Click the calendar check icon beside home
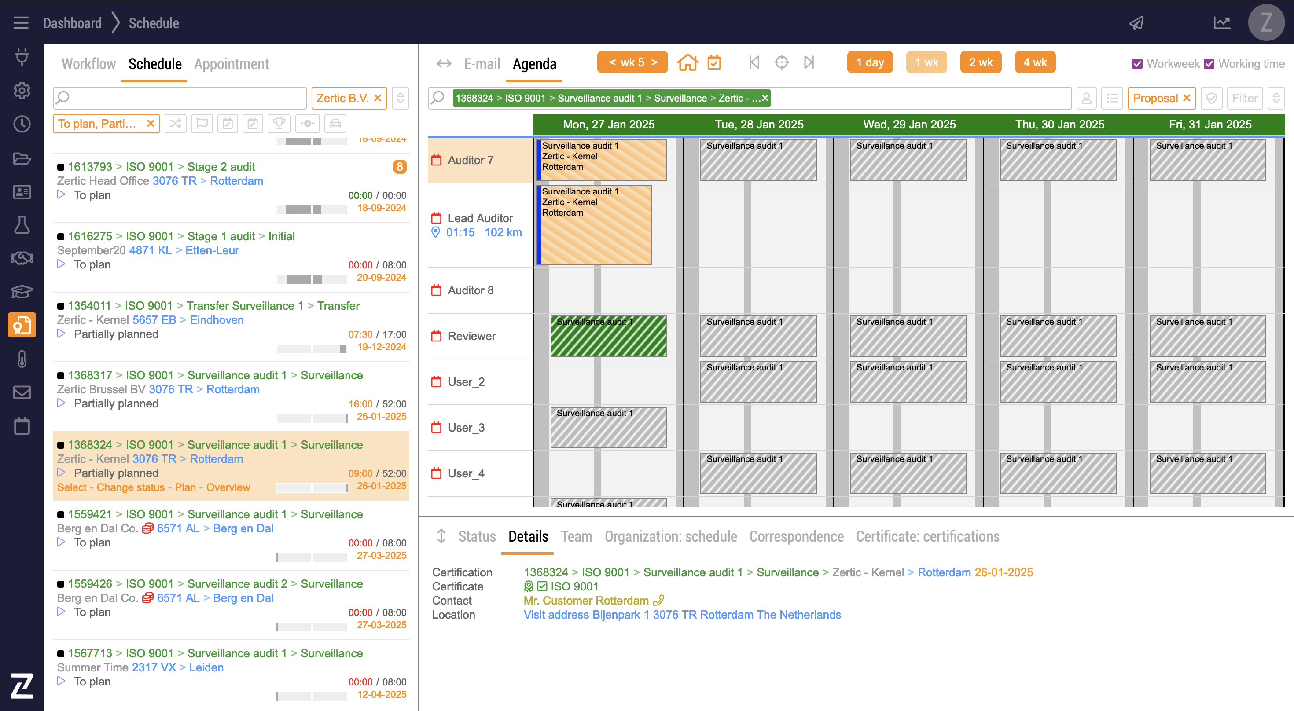Image resolution: width=1294 pixels, height=711 pixels. [714, 63]
